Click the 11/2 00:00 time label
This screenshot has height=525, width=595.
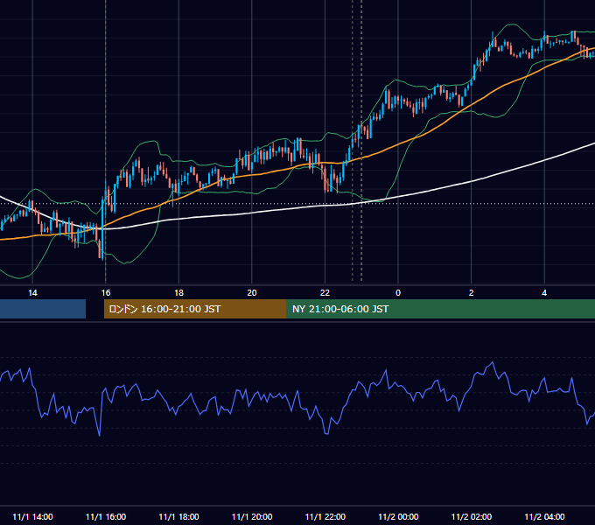(398, 516)
